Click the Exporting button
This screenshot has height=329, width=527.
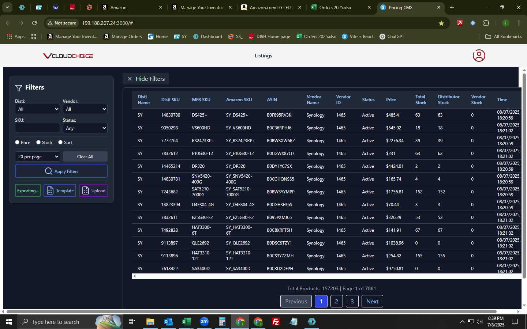click(28, 190)
